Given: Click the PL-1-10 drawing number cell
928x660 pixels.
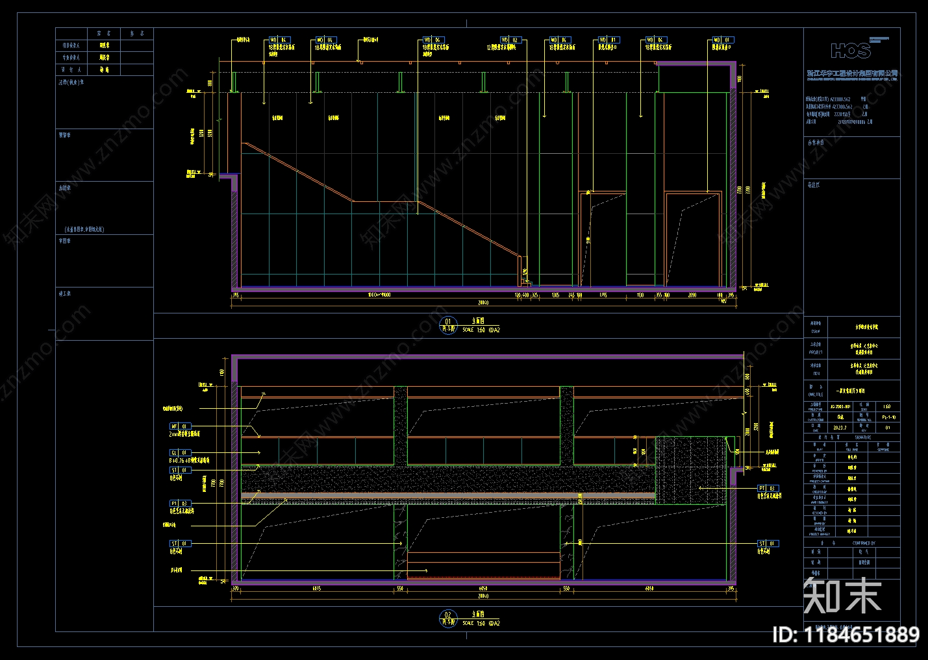Looking at the screenshot, I should [888, 417].
